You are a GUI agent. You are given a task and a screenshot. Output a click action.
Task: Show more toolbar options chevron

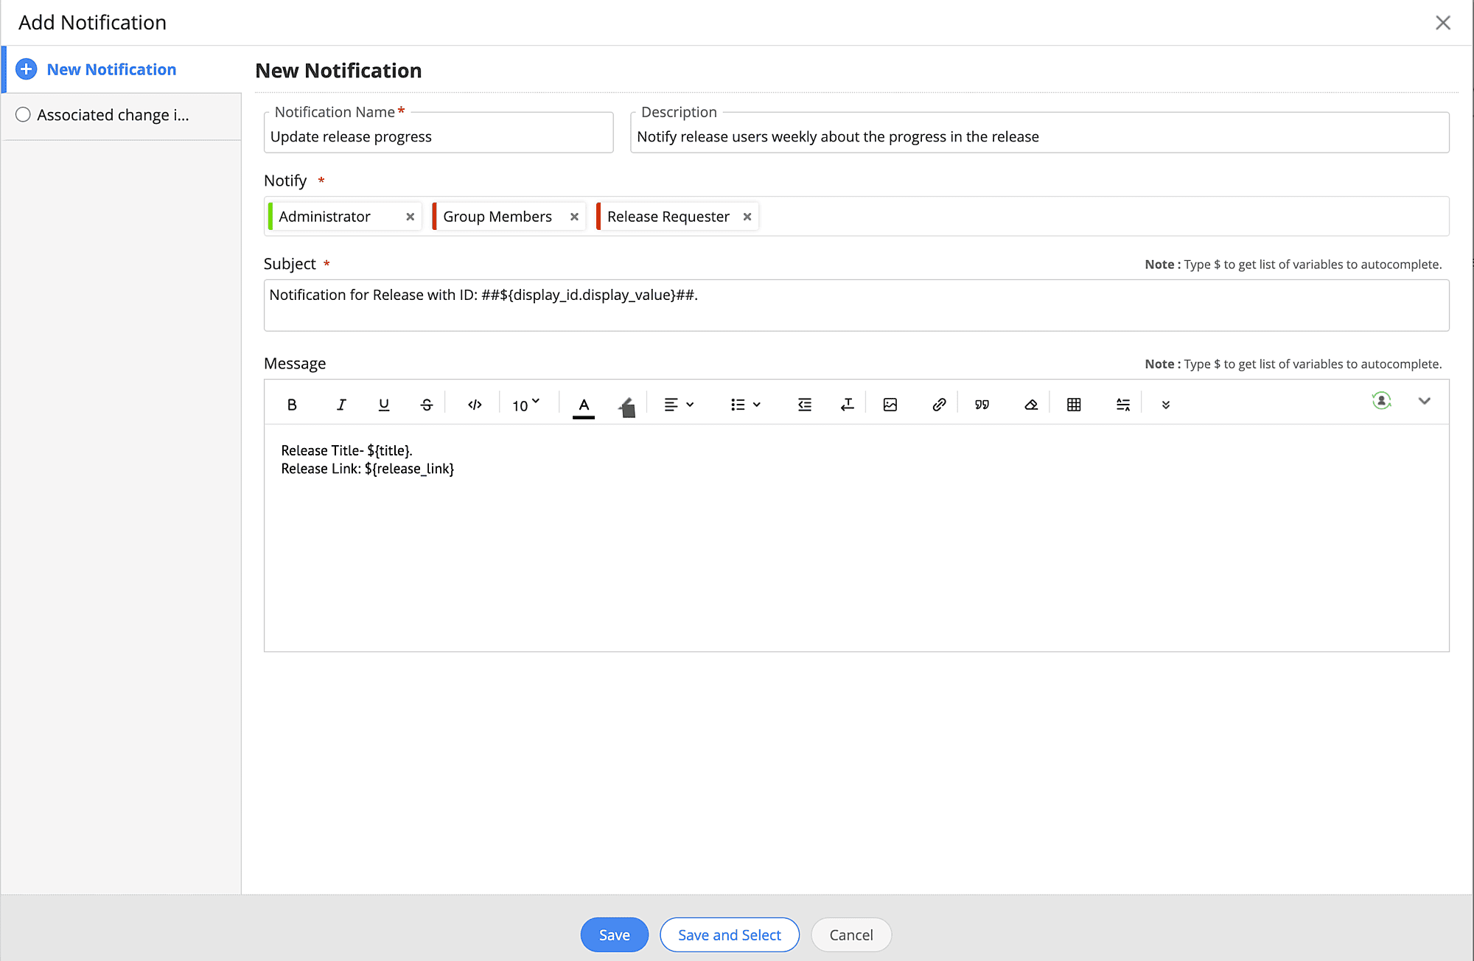point(1165,405)
